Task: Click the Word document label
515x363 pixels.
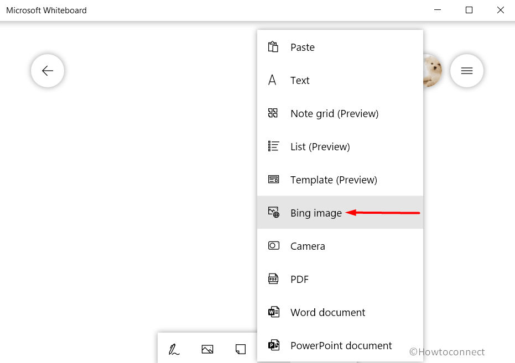Action: pyautogui.click(x=328, y=312)
